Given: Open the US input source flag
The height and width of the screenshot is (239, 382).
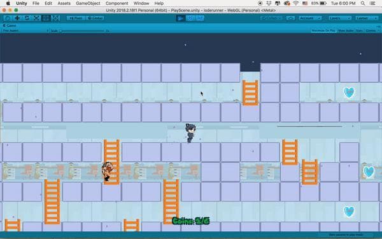Looking at the screenshot, I should pyautogui.click(x=305, y=3).
